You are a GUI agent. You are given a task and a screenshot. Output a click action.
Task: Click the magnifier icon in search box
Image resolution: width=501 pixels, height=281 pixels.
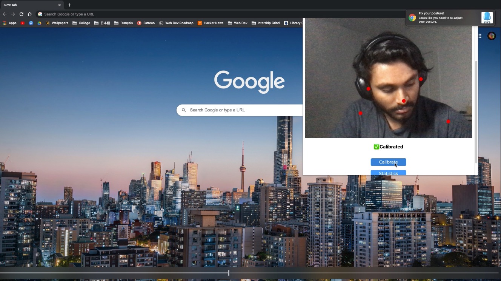click(184, 110)
